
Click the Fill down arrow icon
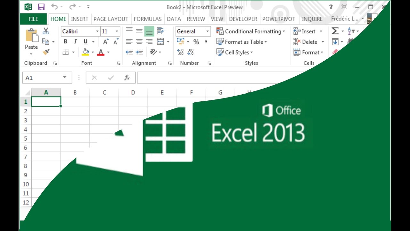(x=335, y=42)
